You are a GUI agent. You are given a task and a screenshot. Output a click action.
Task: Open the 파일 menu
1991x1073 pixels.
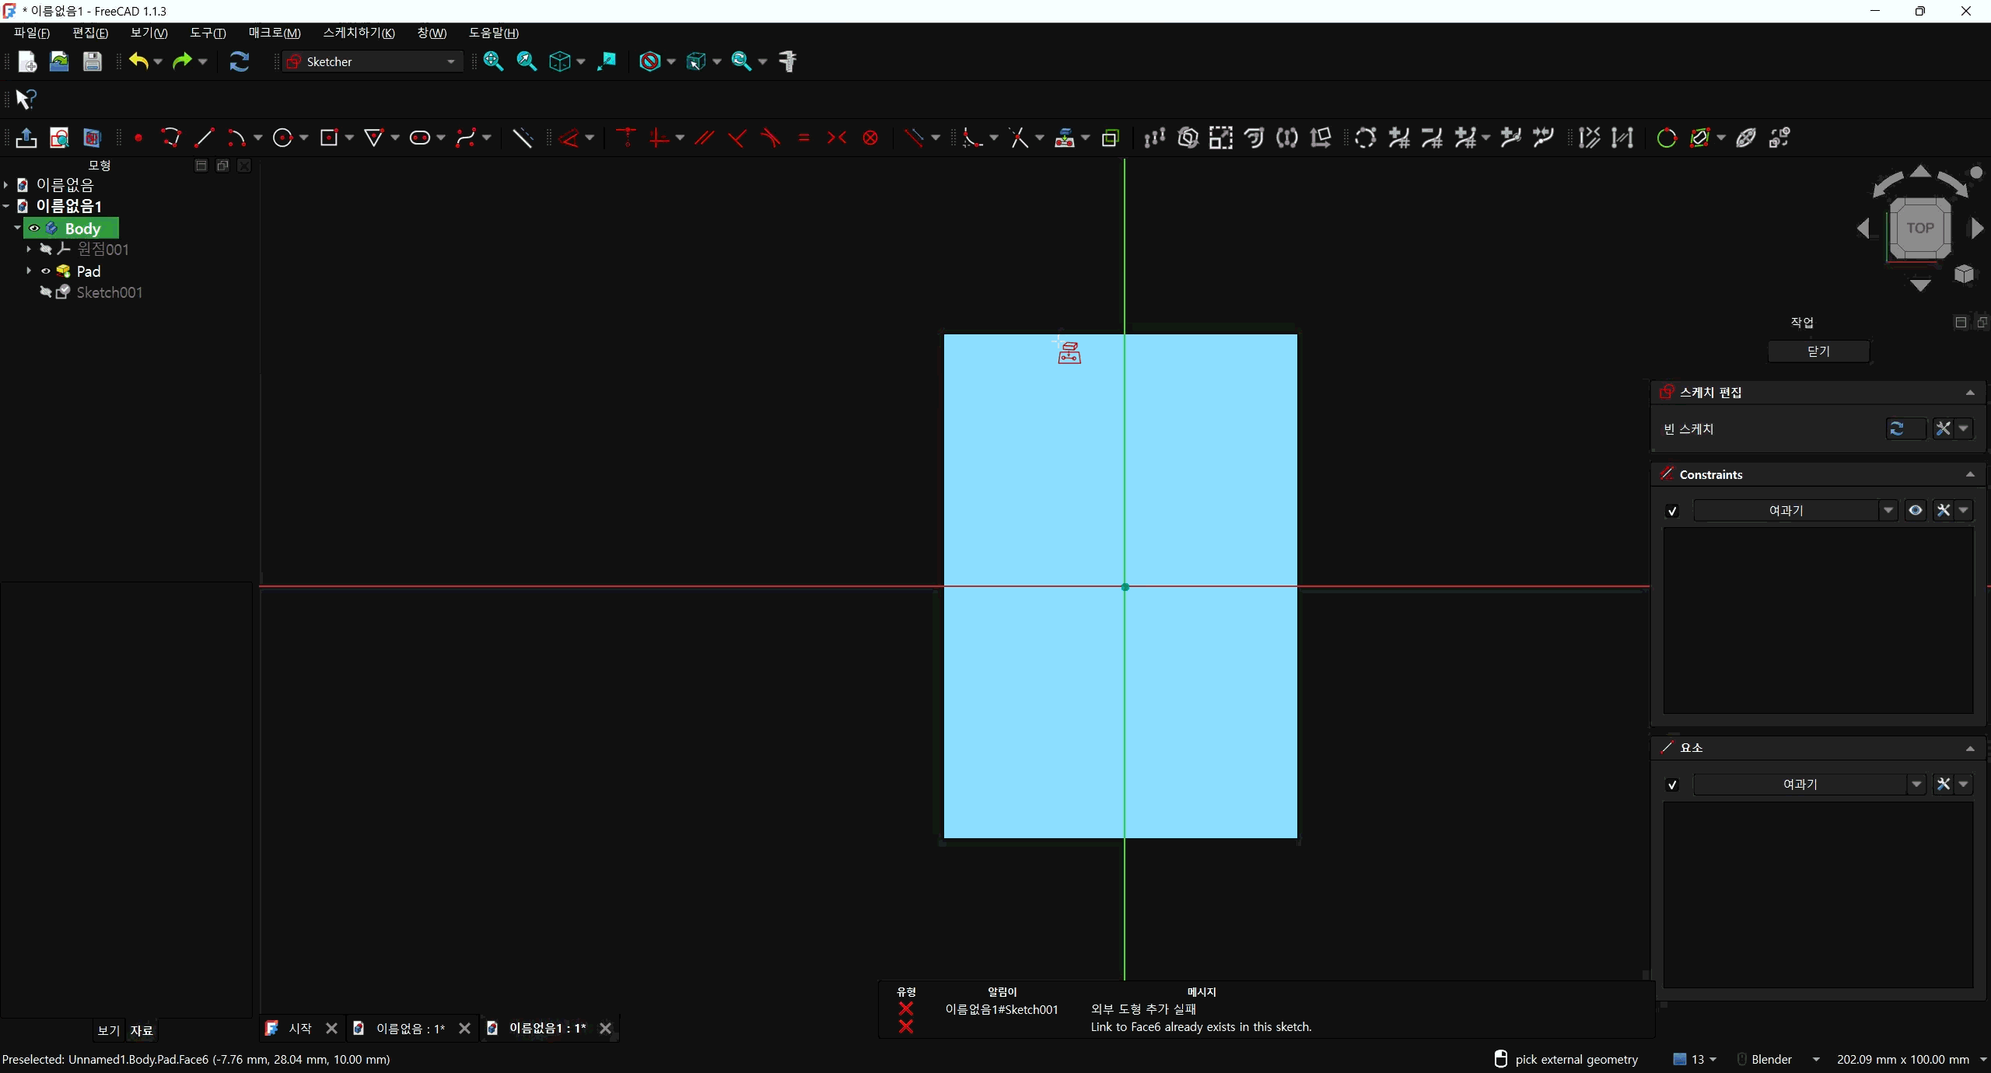(x=32, y=33)
